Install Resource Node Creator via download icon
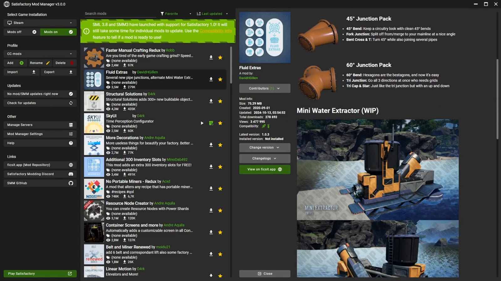Viewport: 501px width, 281px height. click(x=211, y=210)
